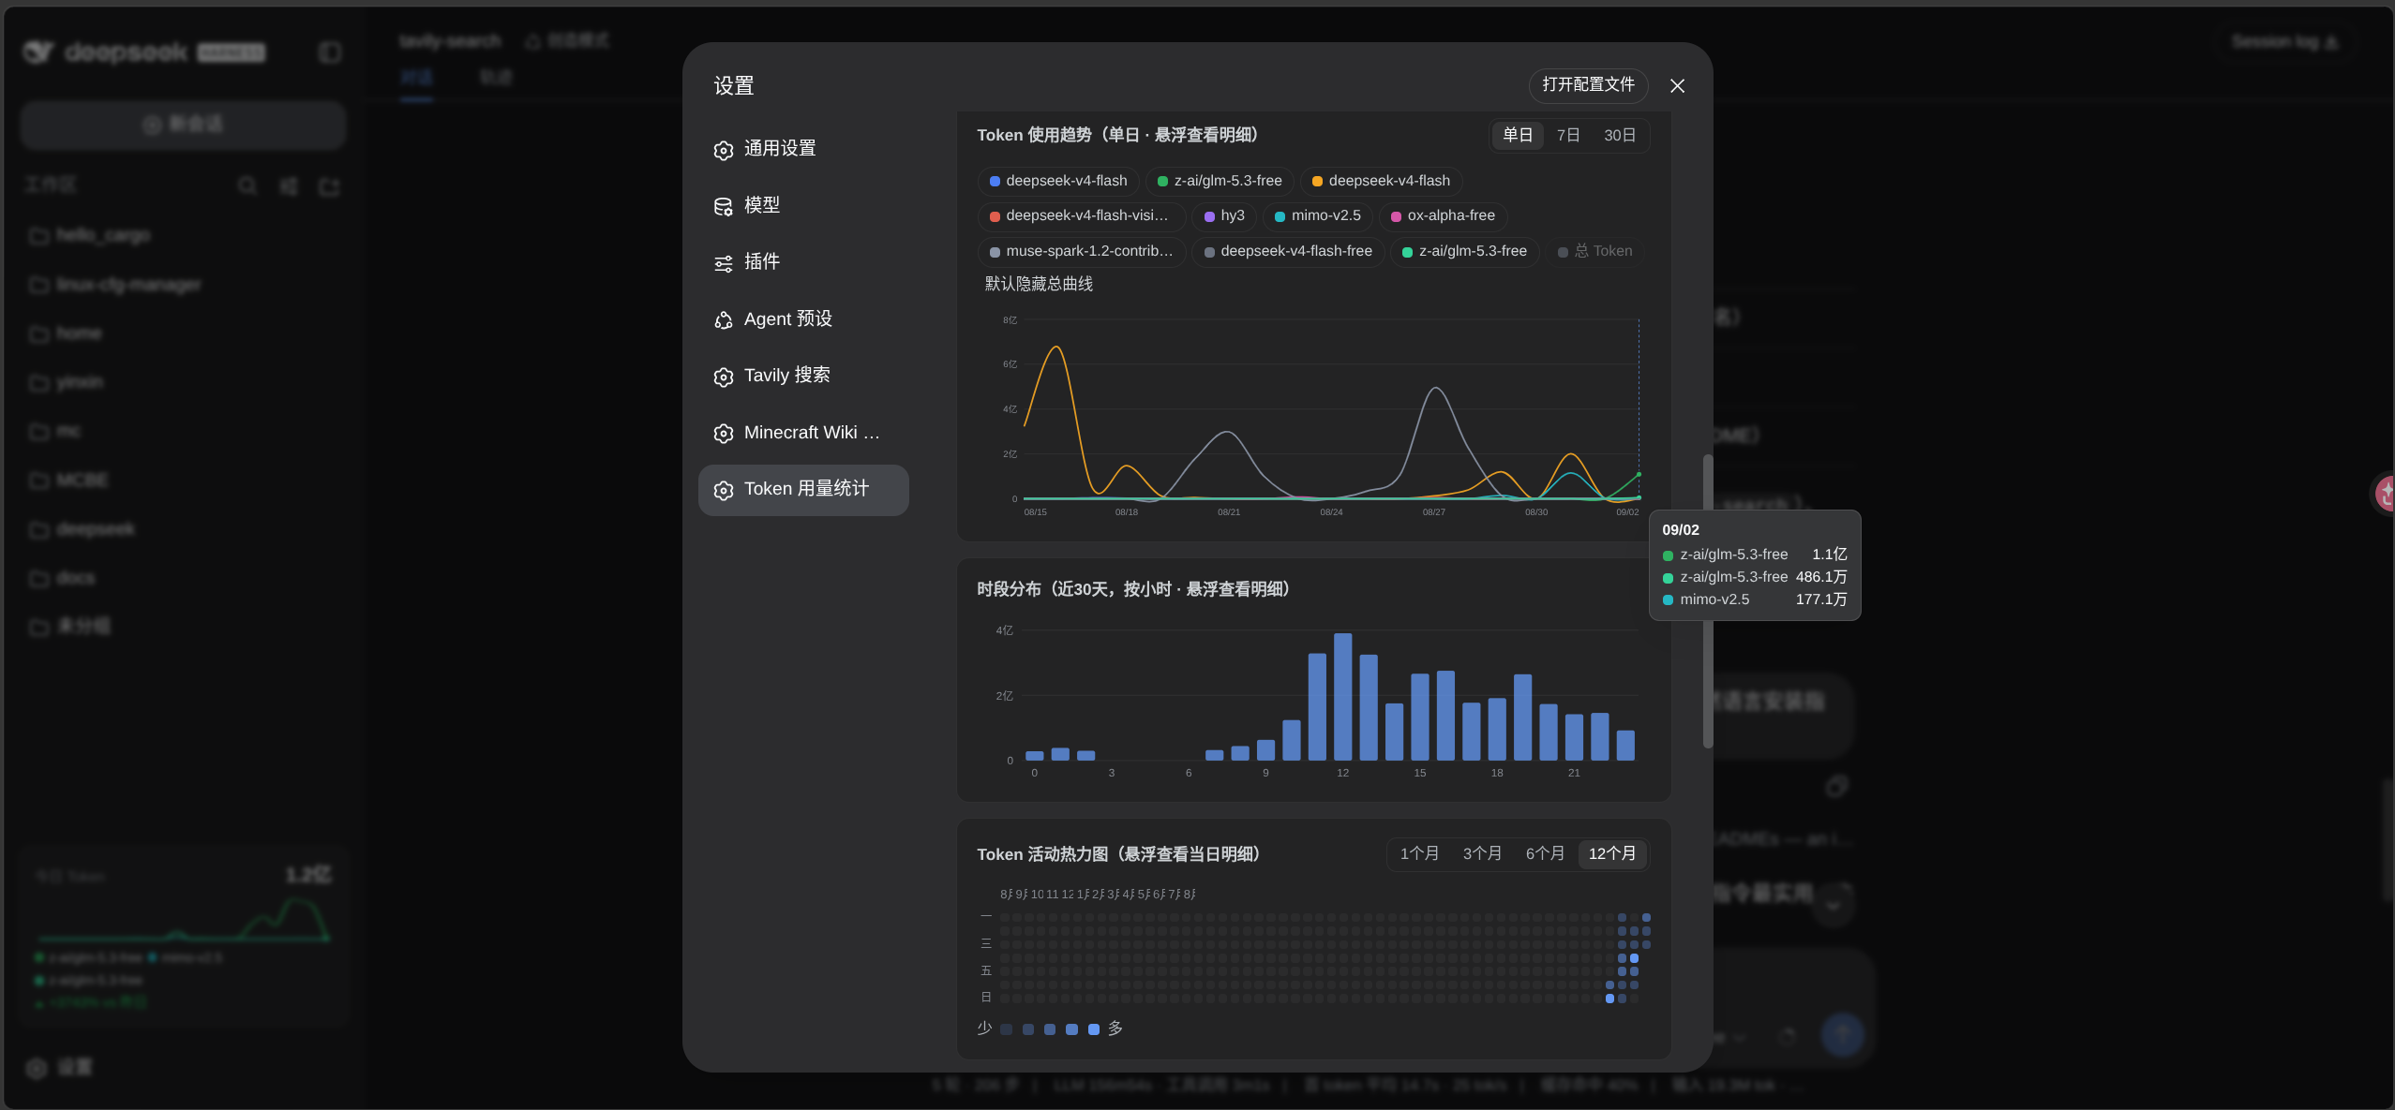Click the tallest bar in hourly distribution chart
2395x1110 pixels.
click(x=1342, y=696)
